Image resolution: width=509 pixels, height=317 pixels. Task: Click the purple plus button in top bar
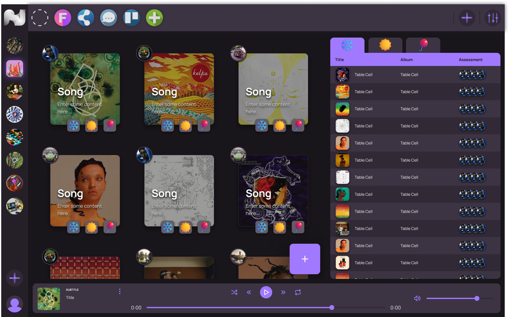pos(467,18)
